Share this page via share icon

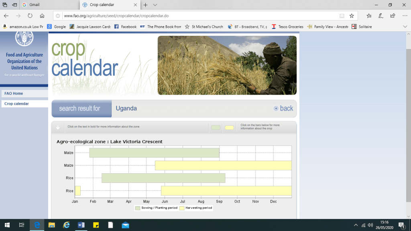(393, 16)
